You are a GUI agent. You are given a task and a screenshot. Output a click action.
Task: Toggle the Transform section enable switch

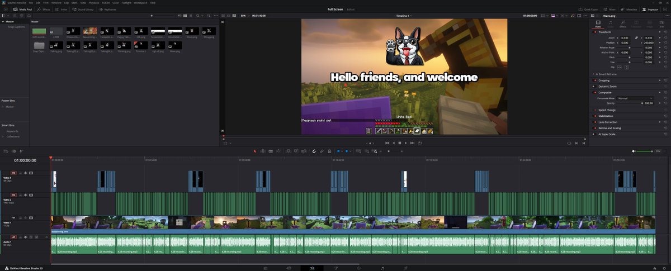[x=595, y=32]
